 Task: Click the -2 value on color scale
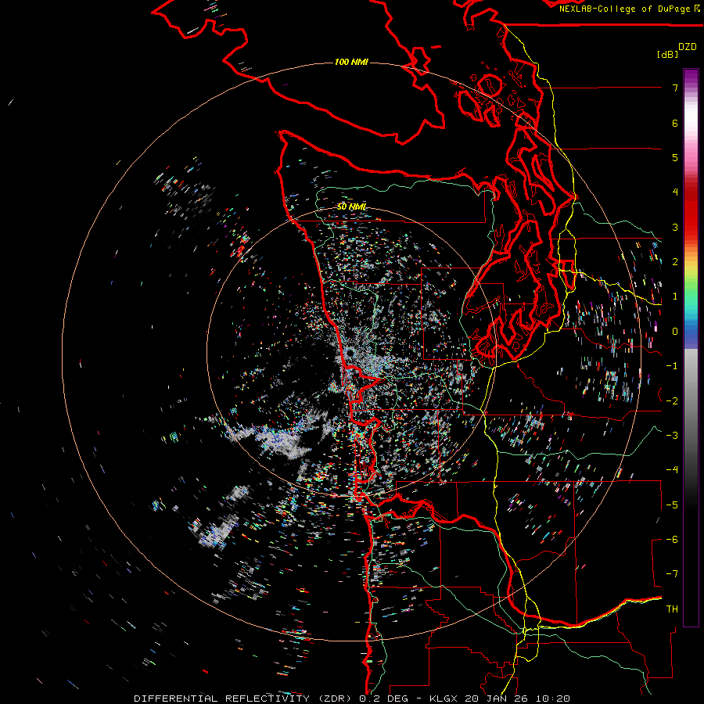pyautogui.click(x=672, y=401)
